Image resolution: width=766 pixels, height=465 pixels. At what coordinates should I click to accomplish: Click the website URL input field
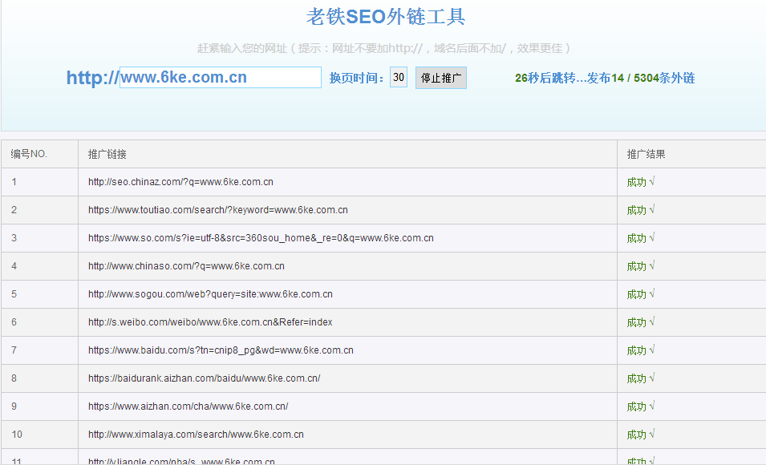coord(220,78)
